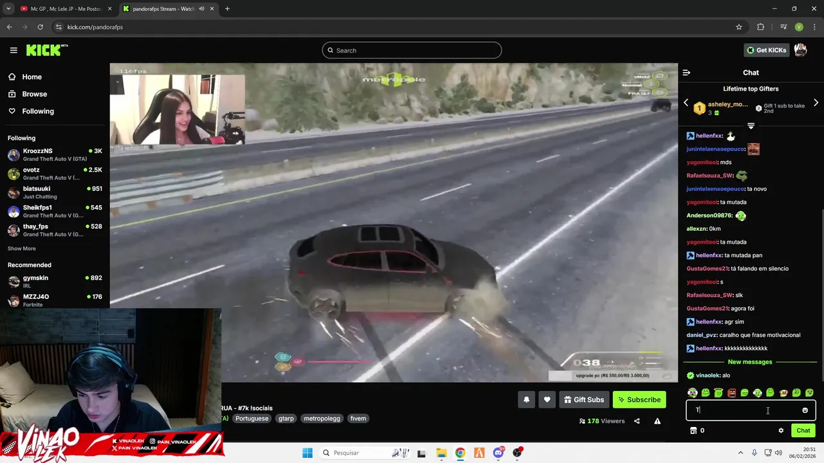824x463 pixels.
Task: Click the Kick logo
Action: pyautogui.click(x=47, y=50)
